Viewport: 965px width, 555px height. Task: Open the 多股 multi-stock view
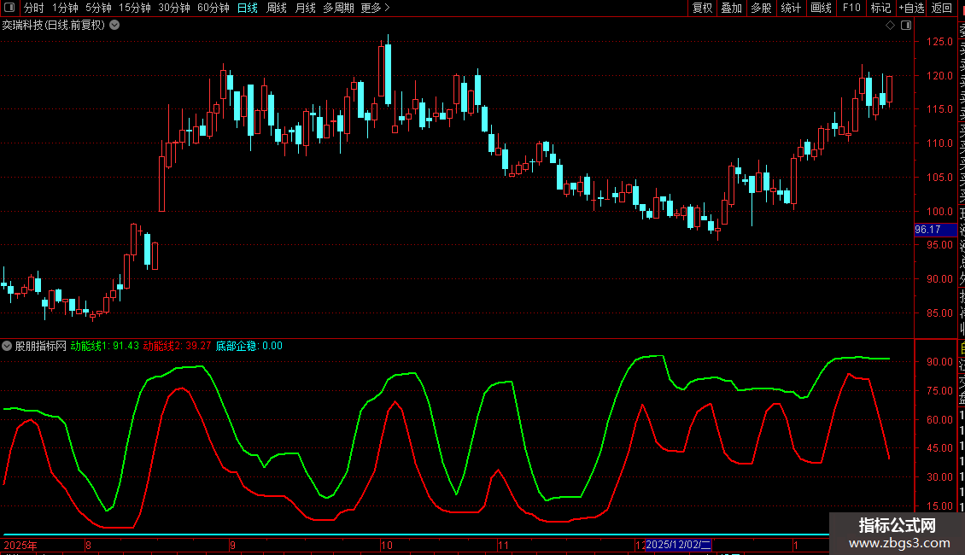[761, 8]
